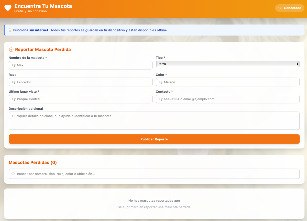Click the pet search box
Screen dimensions: 307x221
tap(154, 174)
